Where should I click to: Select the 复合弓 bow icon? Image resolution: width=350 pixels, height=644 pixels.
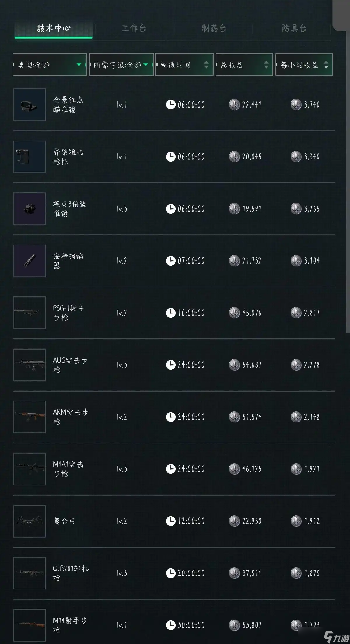(30, 521)
